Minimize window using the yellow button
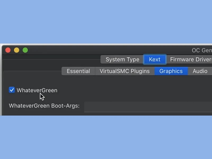Viewport: 212px width, 159px height. point(17,50)
